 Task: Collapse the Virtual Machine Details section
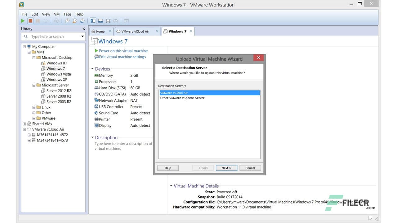(171, 186)
